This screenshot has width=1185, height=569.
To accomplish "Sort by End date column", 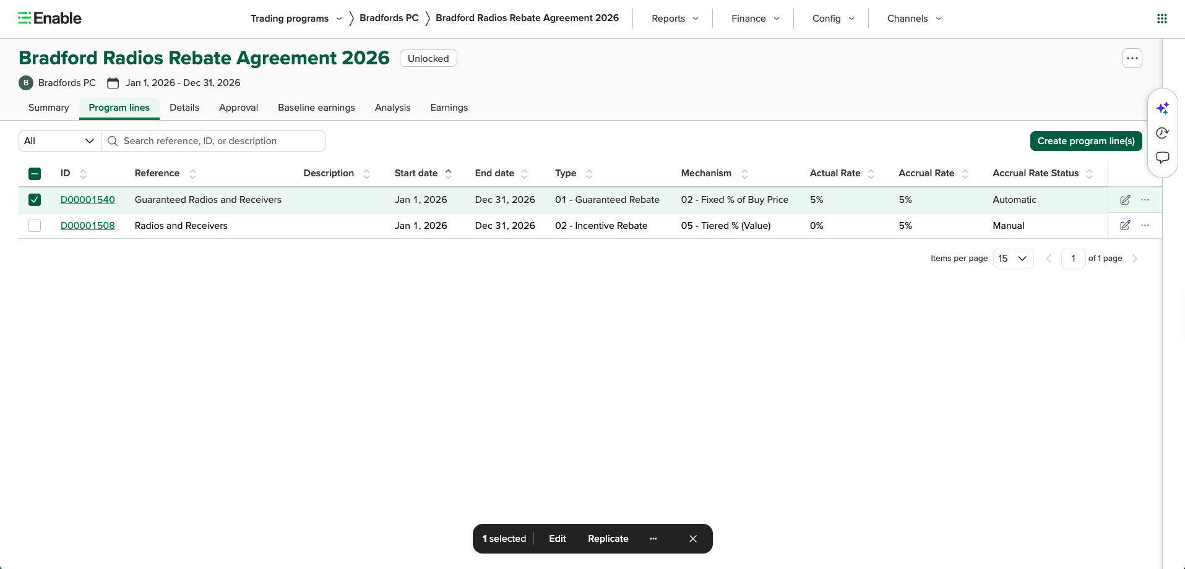I will (525, 174).
